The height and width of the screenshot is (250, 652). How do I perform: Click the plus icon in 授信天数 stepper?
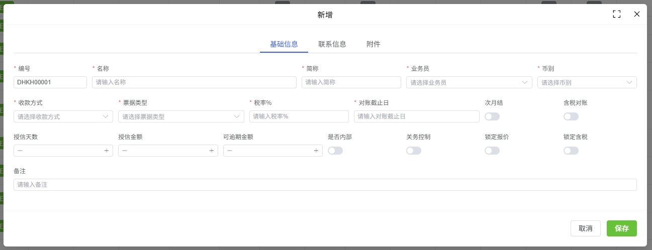[x=107, y=151]
